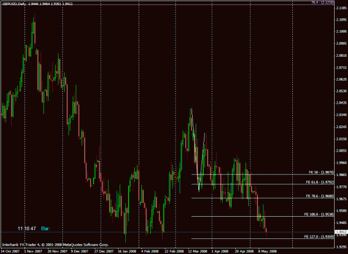Click the 1 Apr 2008 date label
Viewport: 348px width, 254px height.
pos(220,251)
